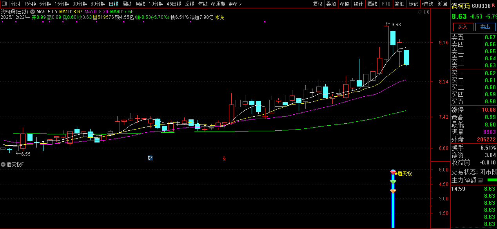
Task: Click the 盾天梭 signal marker in the indicator
Action: click(404, 173)
